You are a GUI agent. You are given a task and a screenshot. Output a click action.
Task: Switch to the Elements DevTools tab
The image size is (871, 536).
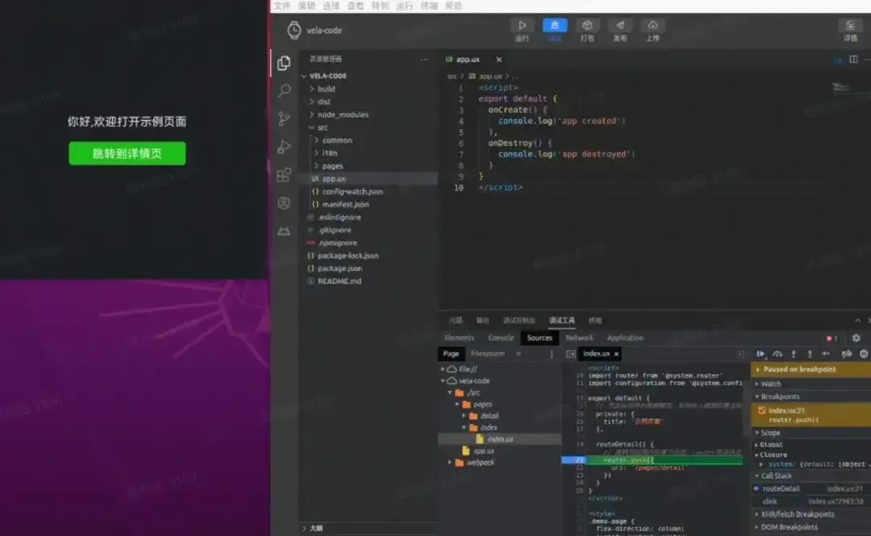click(x=460, y=337)
